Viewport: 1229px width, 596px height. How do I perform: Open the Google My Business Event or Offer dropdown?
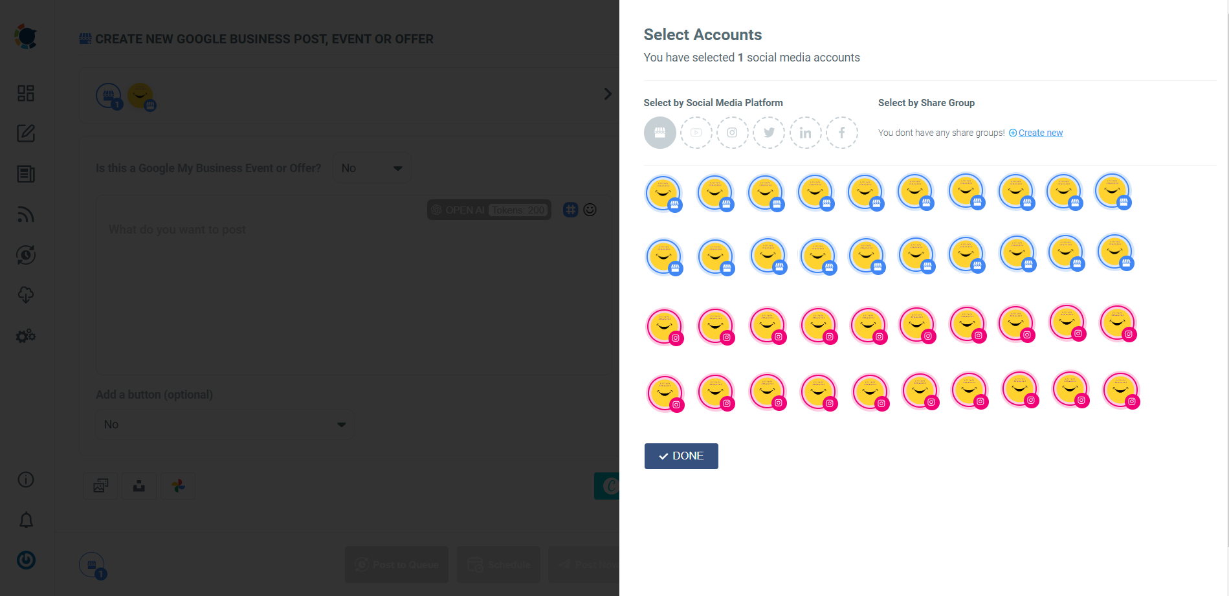372,168
